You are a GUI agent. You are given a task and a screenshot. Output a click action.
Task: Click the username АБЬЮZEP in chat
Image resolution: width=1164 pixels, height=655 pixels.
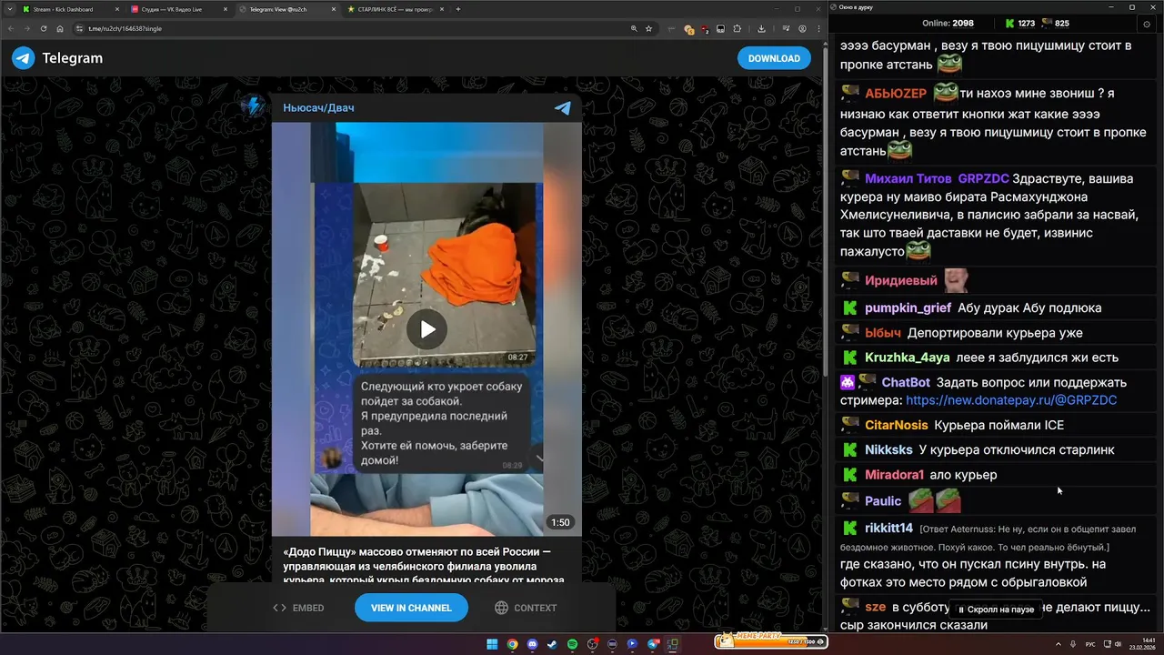pyautogui.click(x=896, y=94)
